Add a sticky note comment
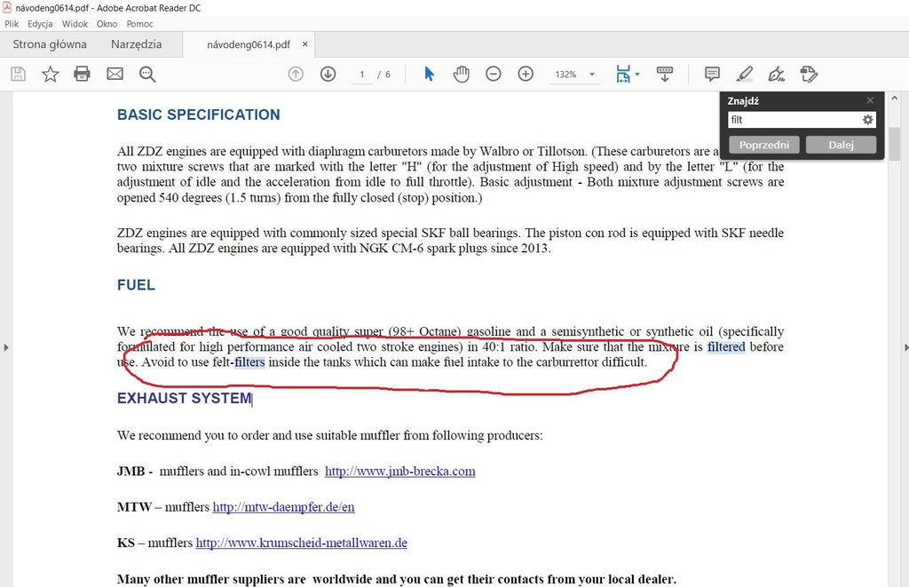The image size is (909, 587). (712, 74)
